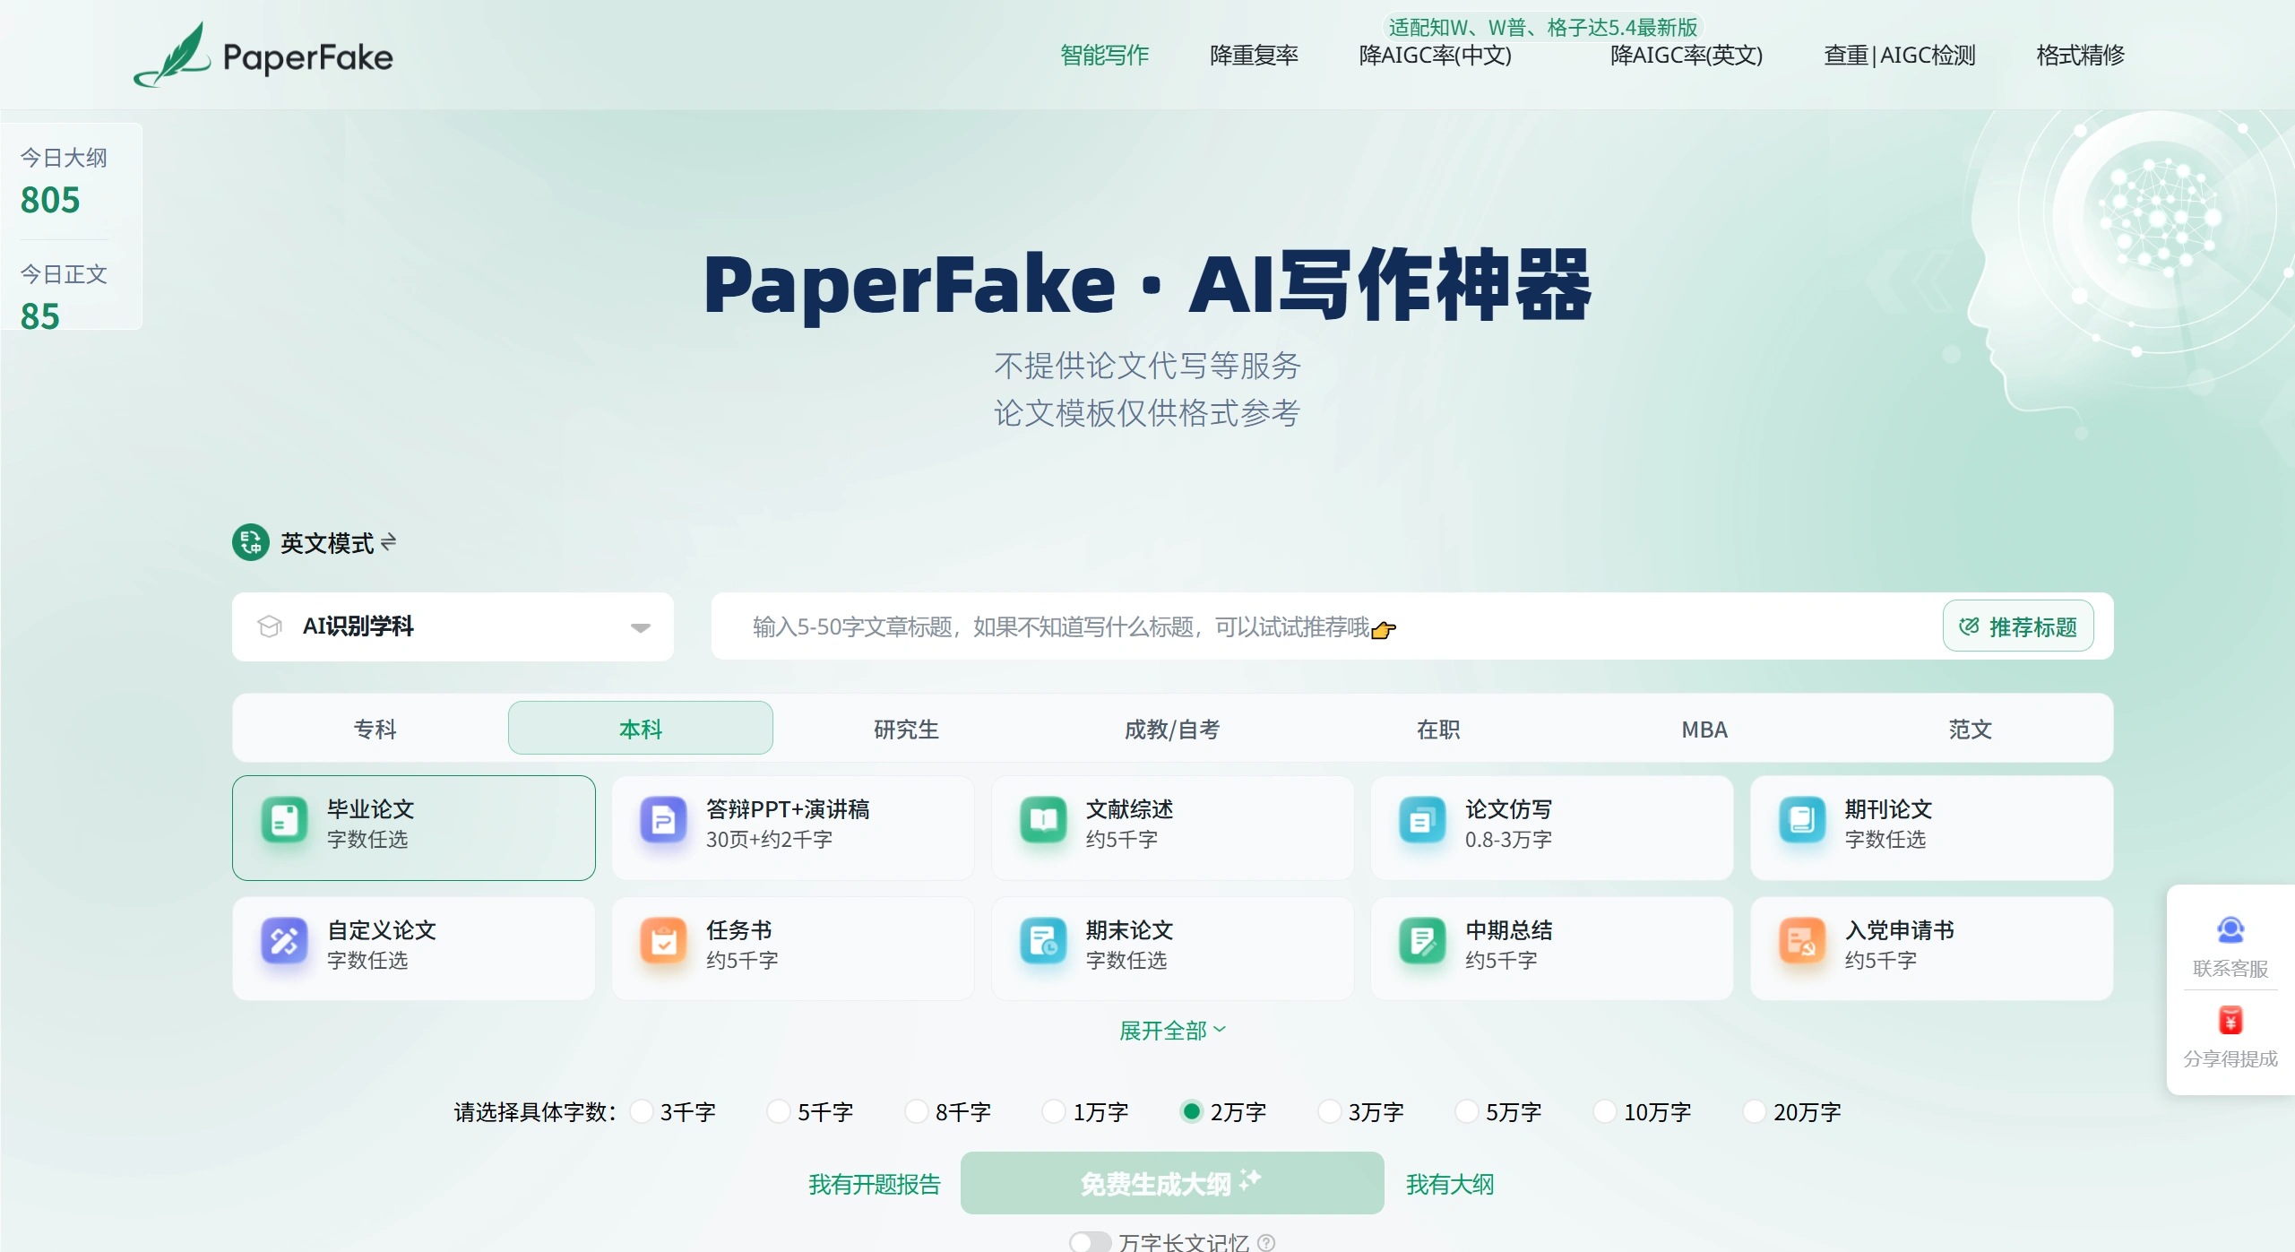
Task: Click the 推荐标题 button
Action: pos(2018,626)
